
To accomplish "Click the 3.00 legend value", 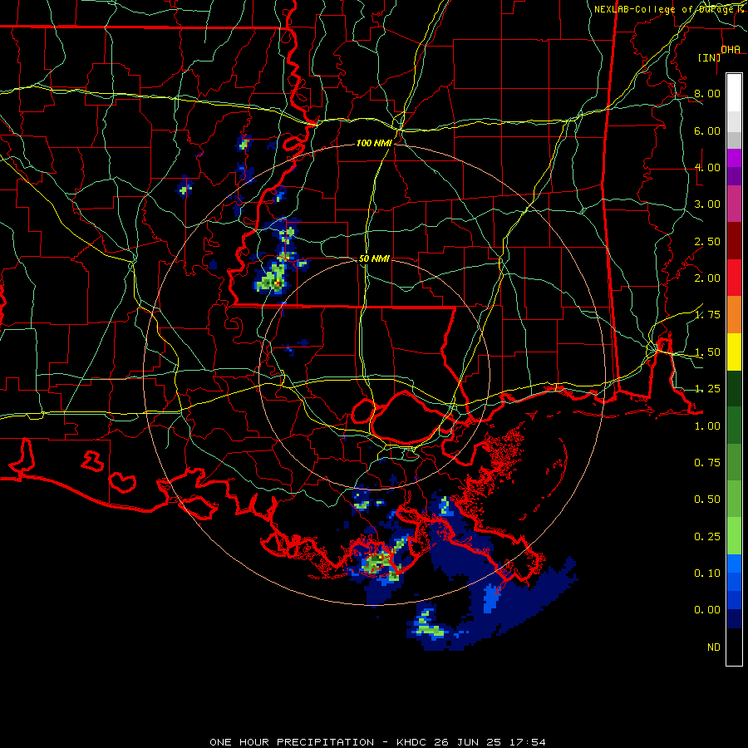I will (x=706, y=204).
